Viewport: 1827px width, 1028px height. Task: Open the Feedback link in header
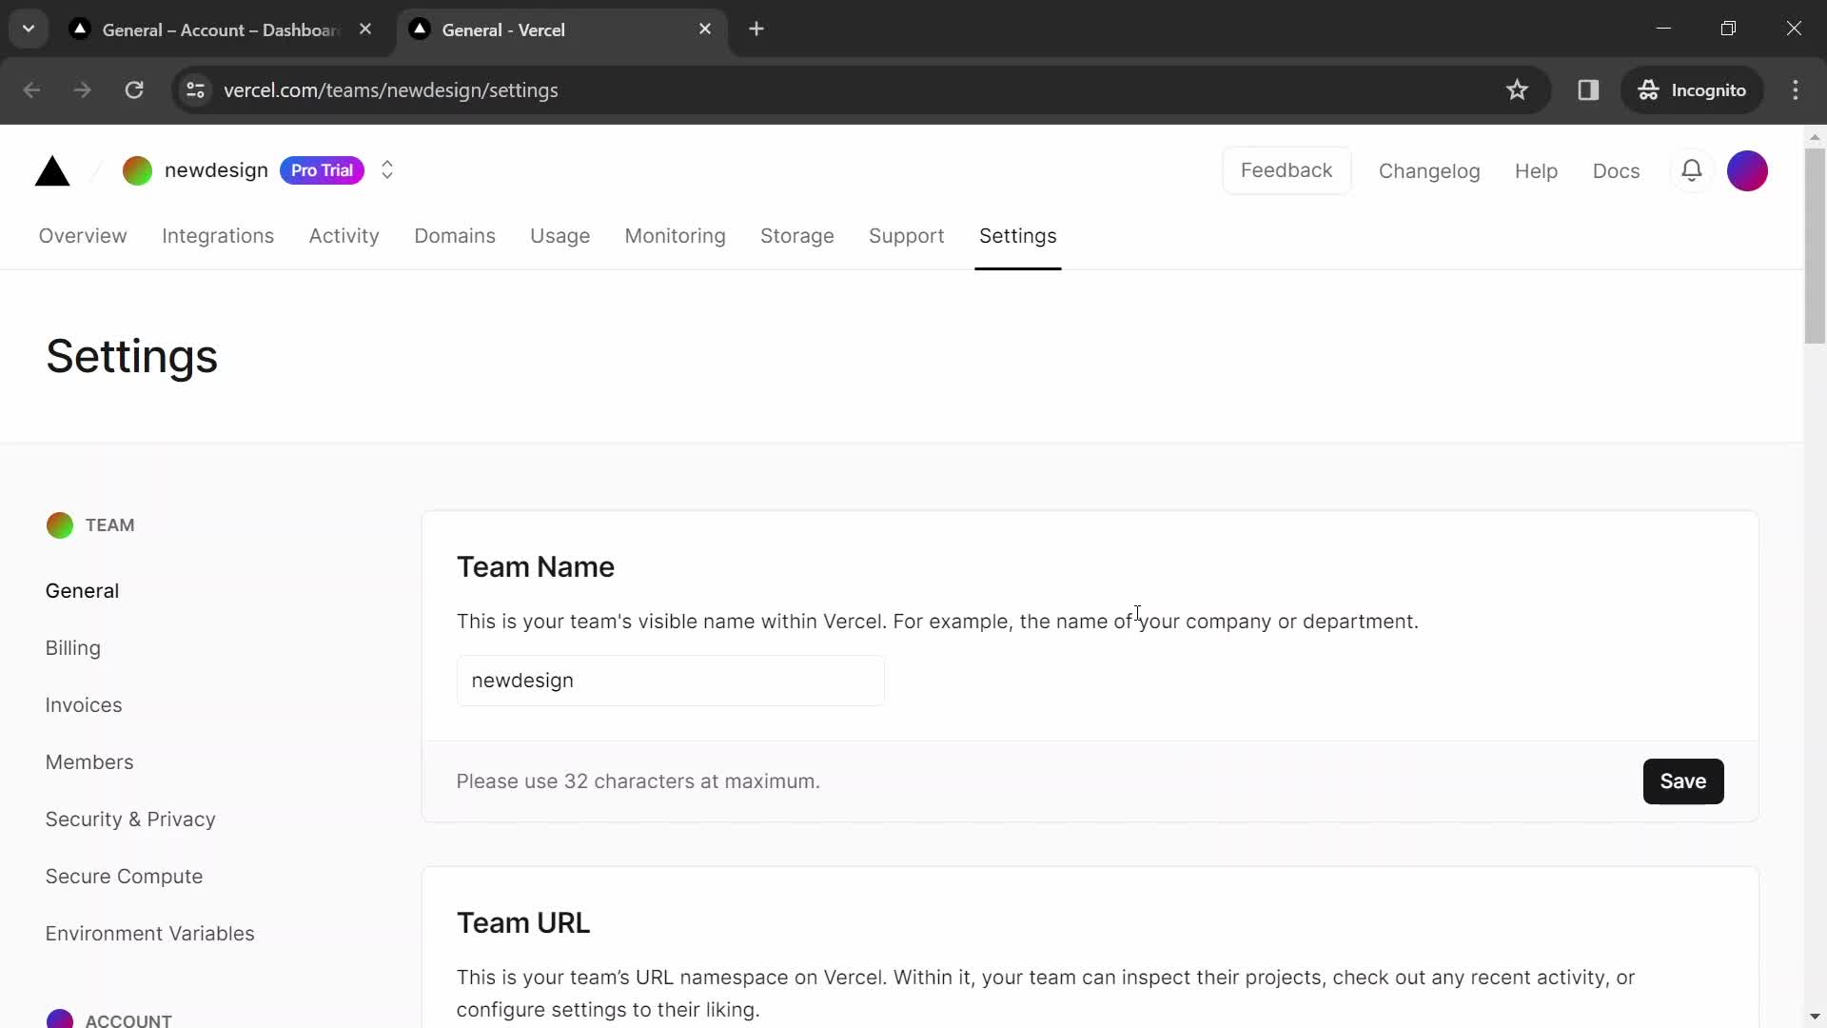(x=1287, y=170)
